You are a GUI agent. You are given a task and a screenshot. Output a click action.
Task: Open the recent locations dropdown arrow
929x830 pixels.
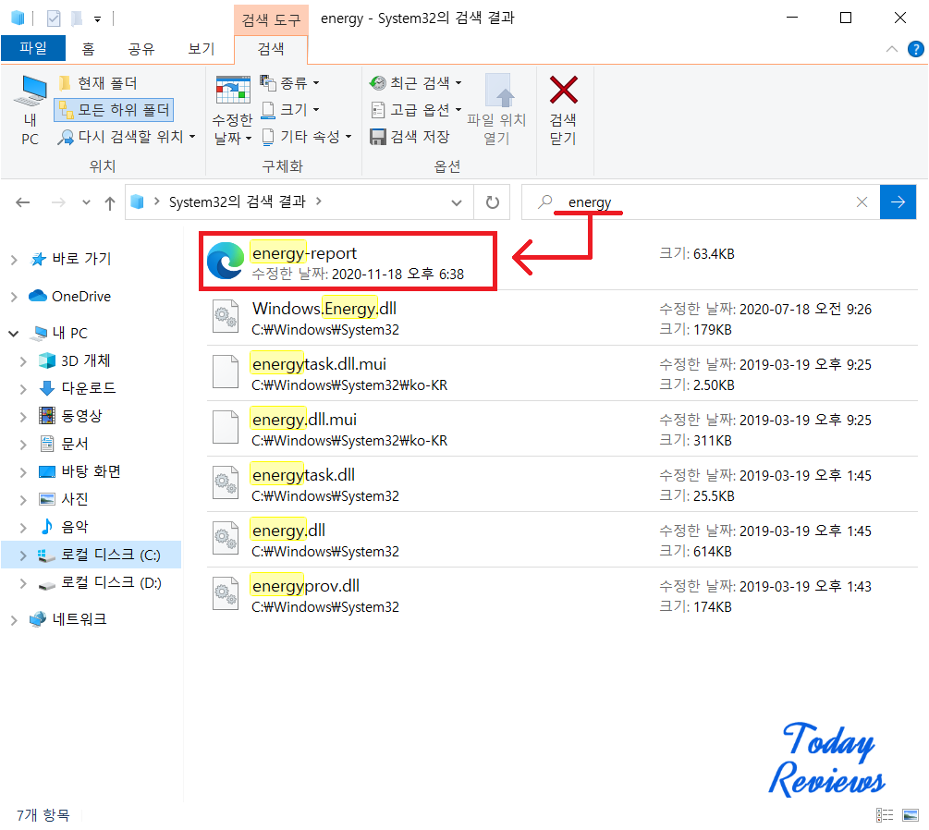(x=87, y=202)
